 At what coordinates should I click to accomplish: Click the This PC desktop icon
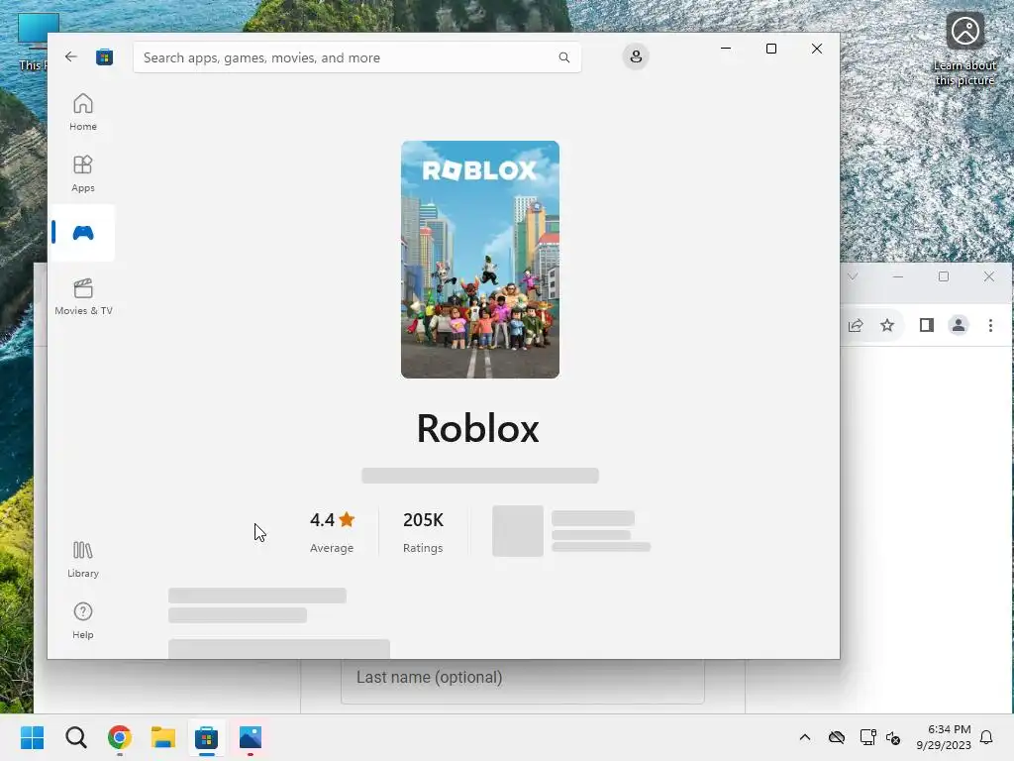click(x=34, y=41)
